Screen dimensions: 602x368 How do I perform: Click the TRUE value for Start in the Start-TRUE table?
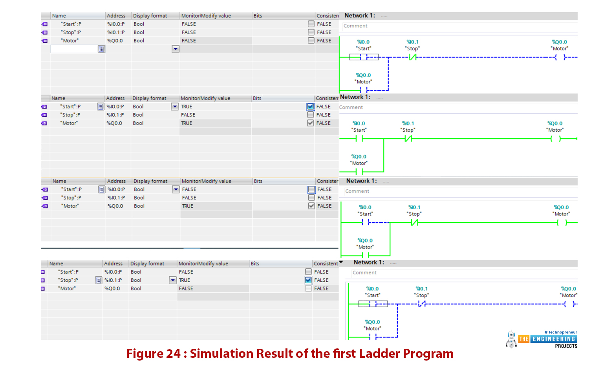coord(187,107)
